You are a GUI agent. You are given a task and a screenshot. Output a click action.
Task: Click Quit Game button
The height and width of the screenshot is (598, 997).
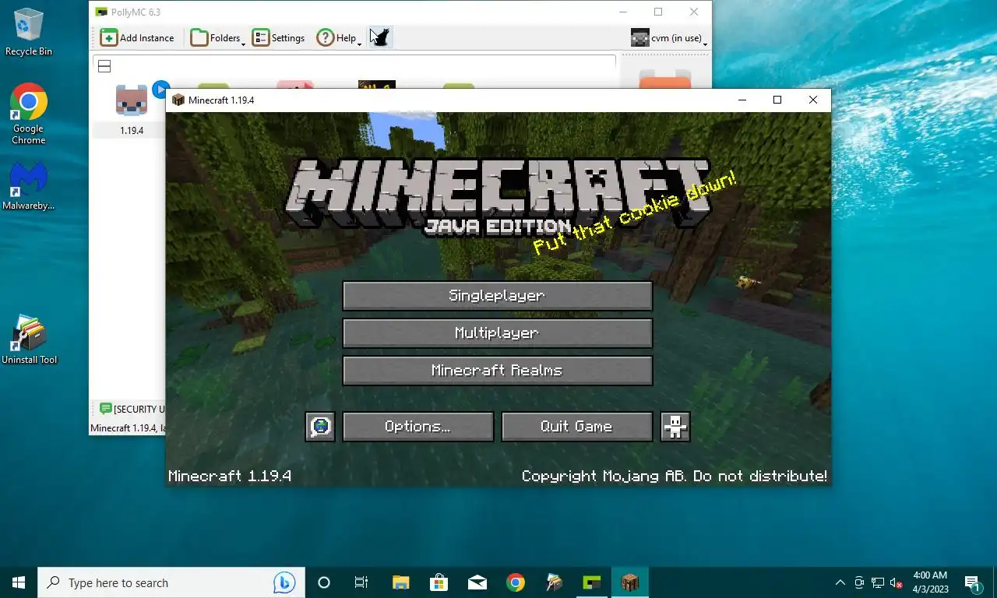coord(577,427)
